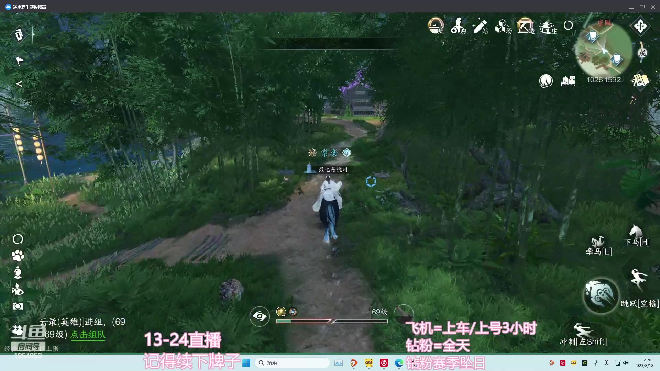Click the 冲刺[左Shift] sprint button

click(x=583, y=335)
